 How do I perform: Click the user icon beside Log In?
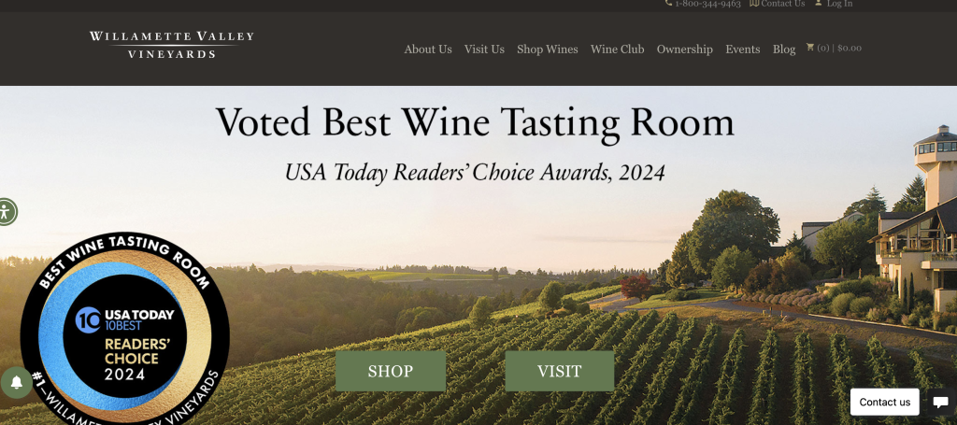(819, 3)
